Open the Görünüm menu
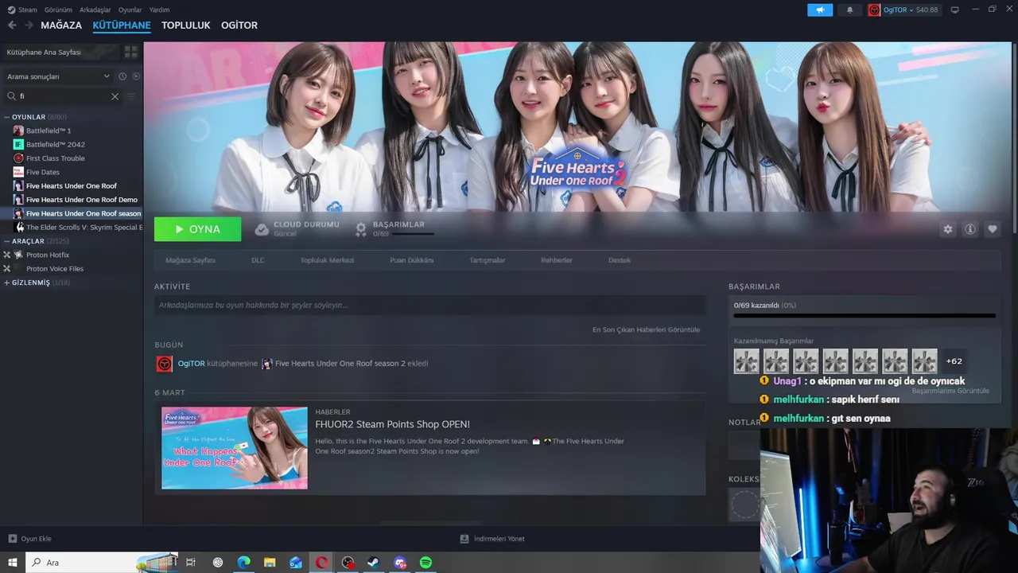This screenshot has width=1018, height=573. tap(58, 10)
